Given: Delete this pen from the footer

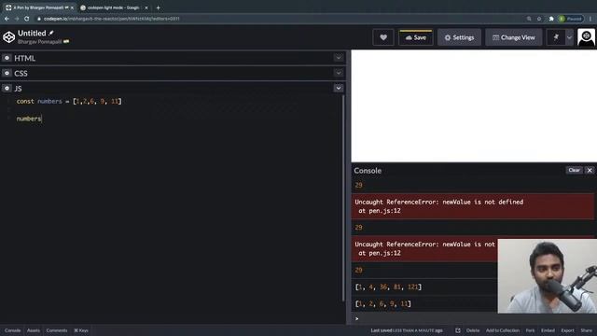Looking at the screenshot, I should [473, 330].
